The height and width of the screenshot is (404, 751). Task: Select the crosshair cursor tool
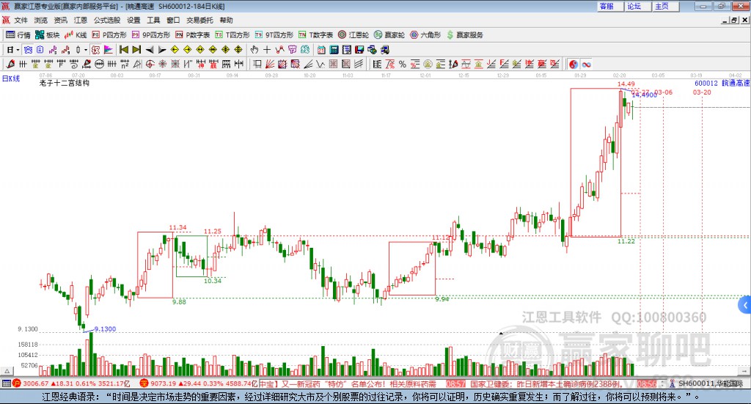(x=267, y=50)
